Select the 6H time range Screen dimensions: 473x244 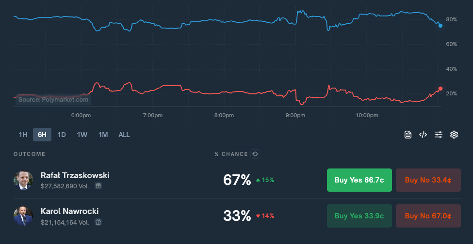[42, 135]
